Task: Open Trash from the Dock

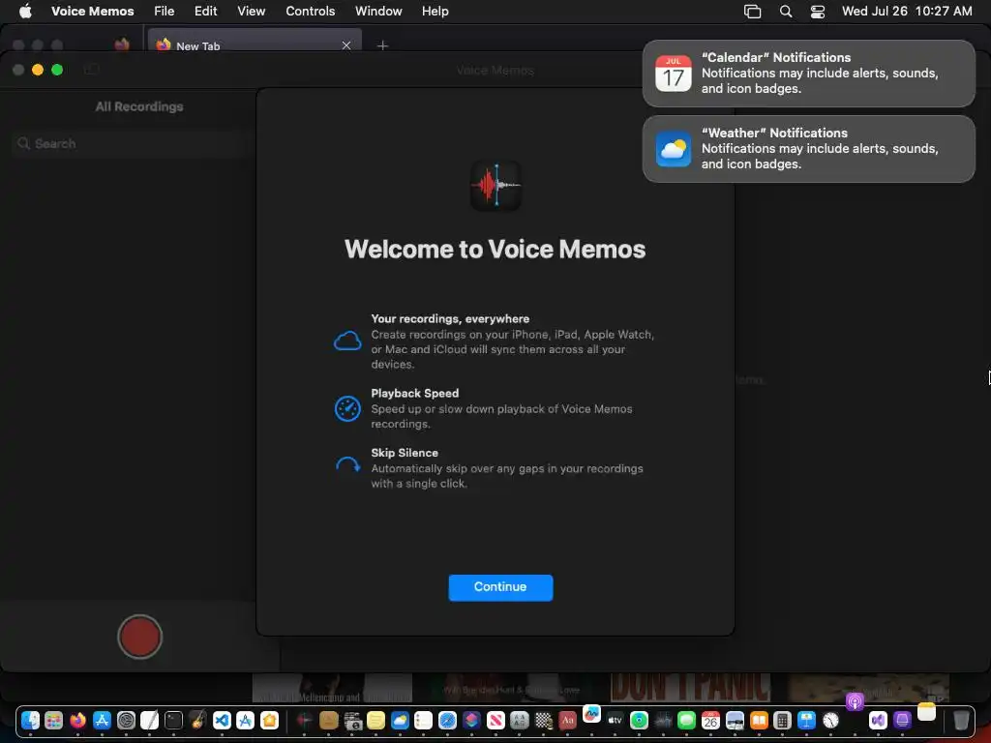Action: pos(961,720)
